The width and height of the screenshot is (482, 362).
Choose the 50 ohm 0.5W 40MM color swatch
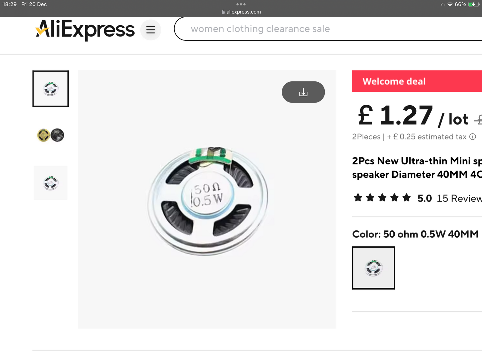point(373,268)
